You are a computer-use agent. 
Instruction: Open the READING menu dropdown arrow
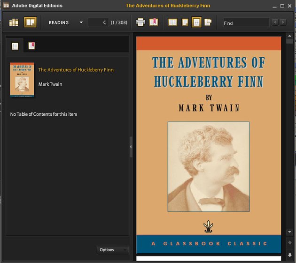81,23
